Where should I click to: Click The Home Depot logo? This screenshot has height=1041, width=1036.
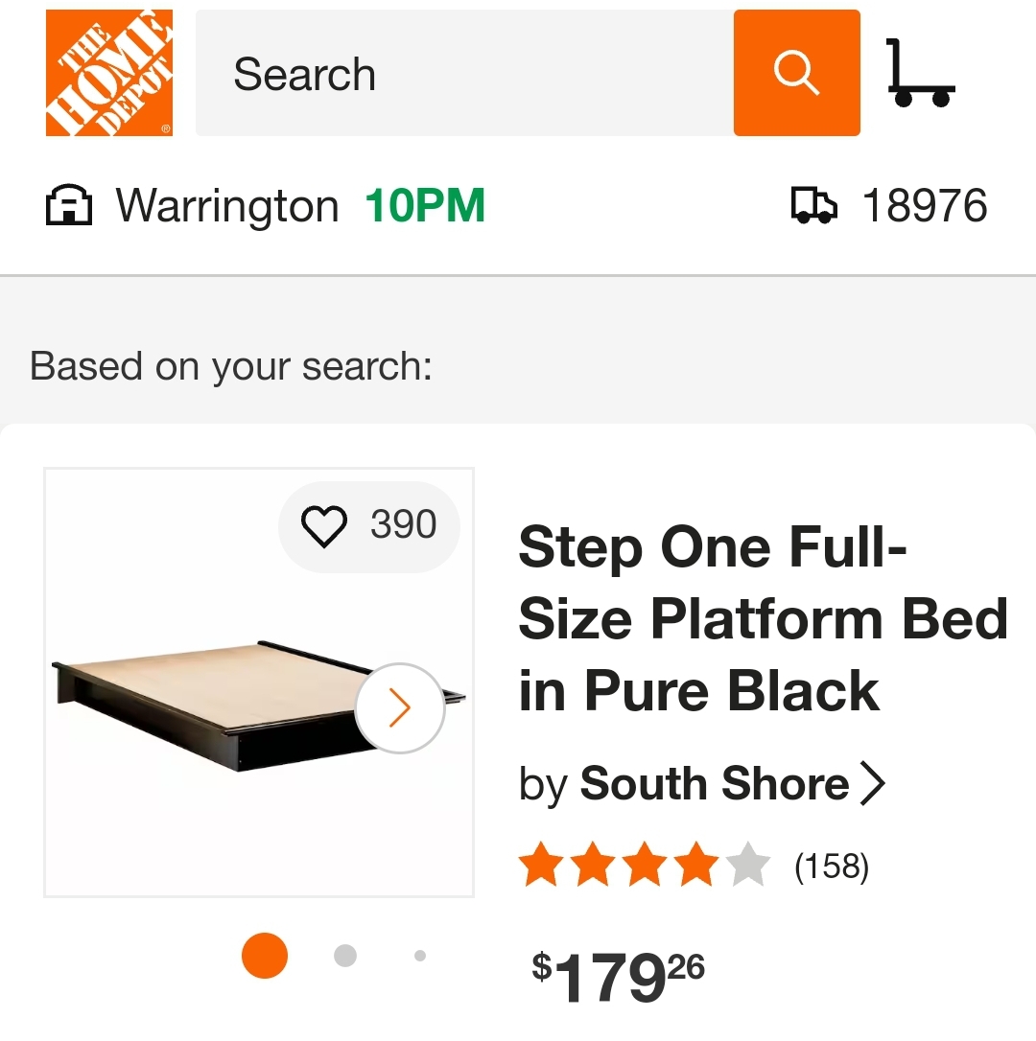pos(108,73)
